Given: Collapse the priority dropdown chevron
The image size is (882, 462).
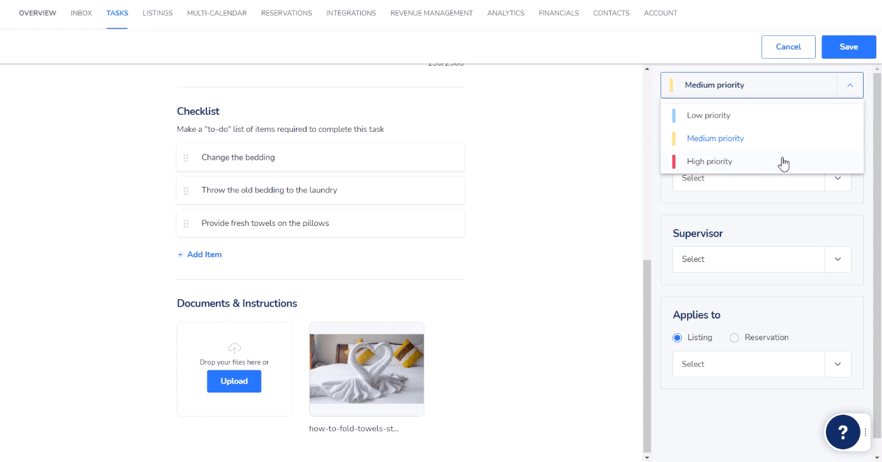Looking at the screenshot, I should 850,85.
